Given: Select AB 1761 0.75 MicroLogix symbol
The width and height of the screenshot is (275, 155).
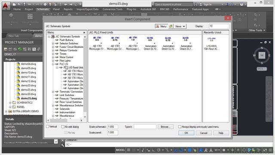Looking at the screenshot, I should (x=115, y=43).
